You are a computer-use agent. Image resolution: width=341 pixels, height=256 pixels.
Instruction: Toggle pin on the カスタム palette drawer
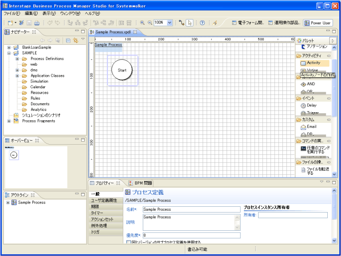(329, 120)
